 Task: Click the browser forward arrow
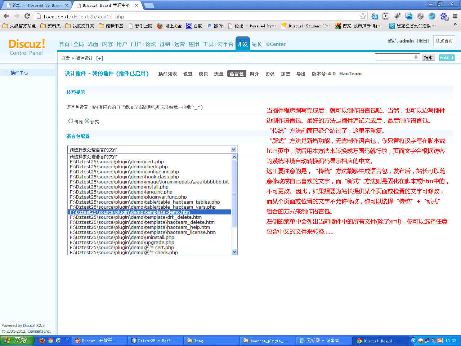tap(17, 16)
